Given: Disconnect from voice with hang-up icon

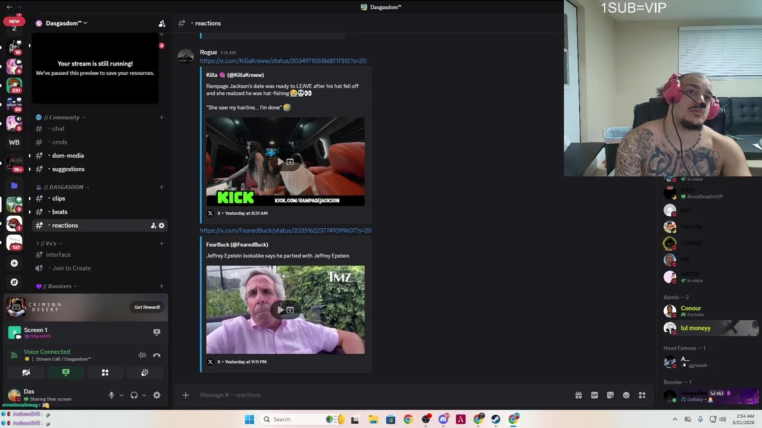Looking at the screenshot, I should (x=157, y=355).
